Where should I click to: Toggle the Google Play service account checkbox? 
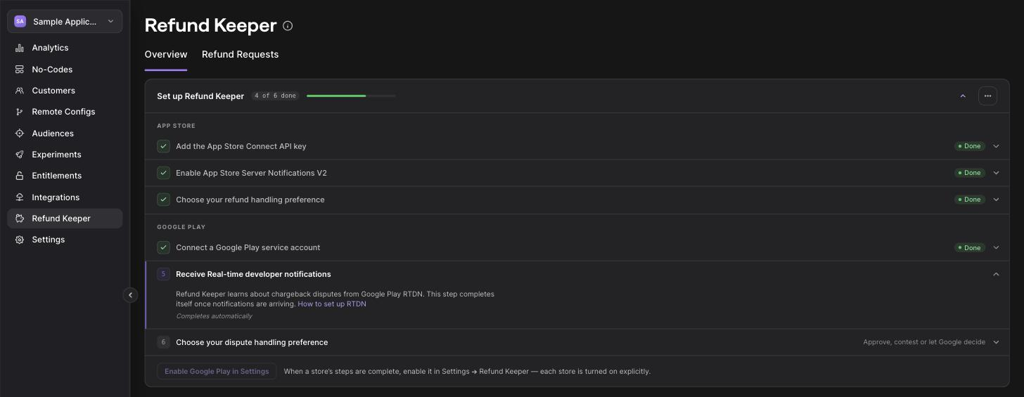[163, 247]
